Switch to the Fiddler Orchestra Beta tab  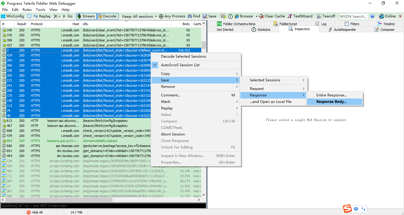tap(236, 24)
